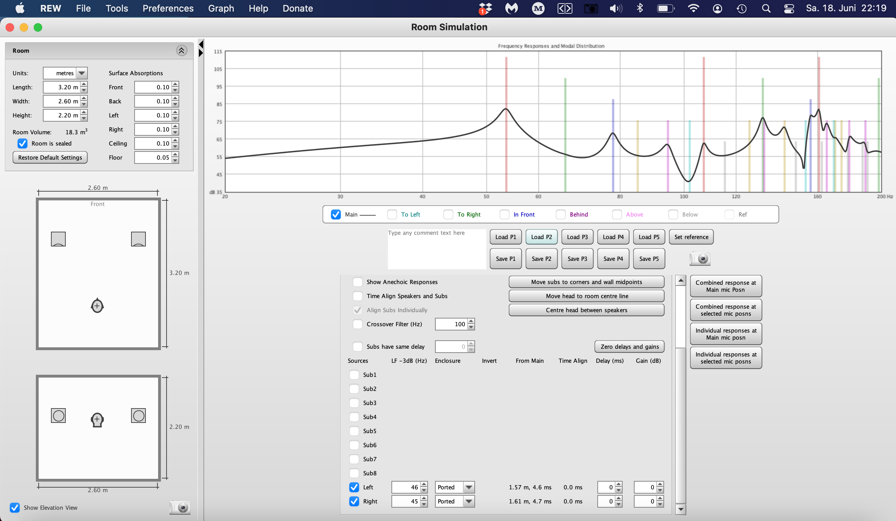This screenshot has height=521, width=896.
Task: Open the Apple menu
Action: coord(20,8)
